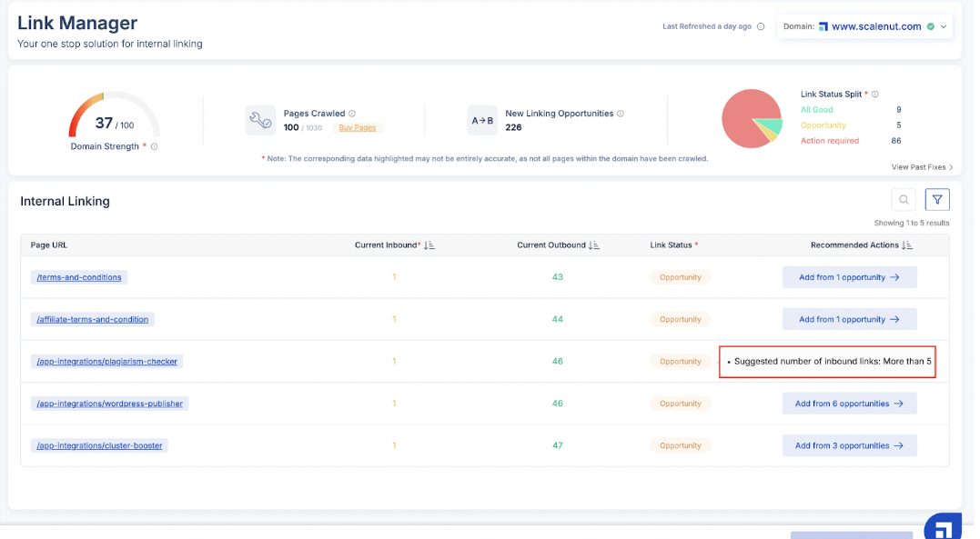Viewport: 980px width, 539px height.
Task: Sort by Recommended Actions column
Action: 907,245
